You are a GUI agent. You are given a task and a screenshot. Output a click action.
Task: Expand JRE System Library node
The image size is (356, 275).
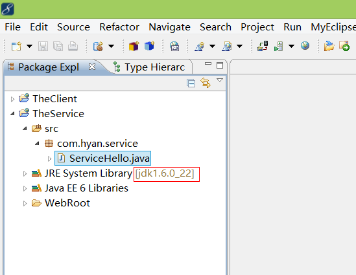(x=25, y=174)
